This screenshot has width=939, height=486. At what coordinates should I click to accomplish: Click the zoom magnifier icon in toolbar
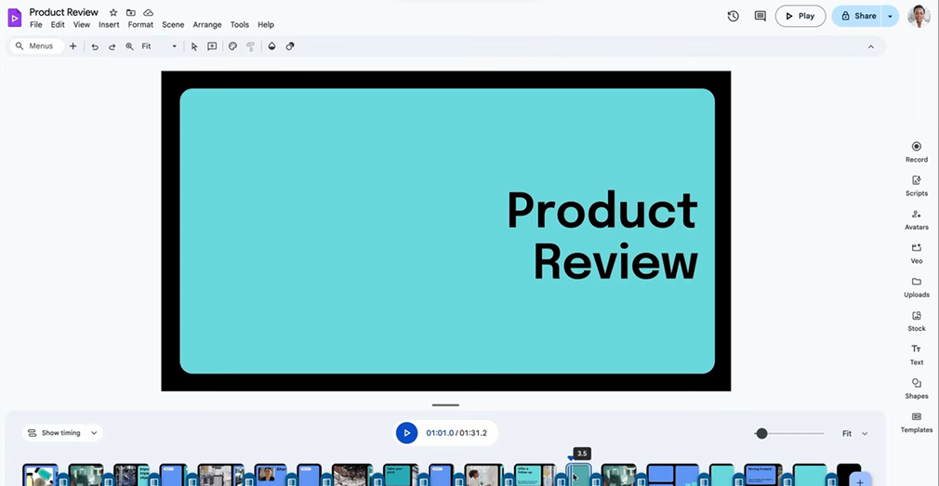[129, 46]
